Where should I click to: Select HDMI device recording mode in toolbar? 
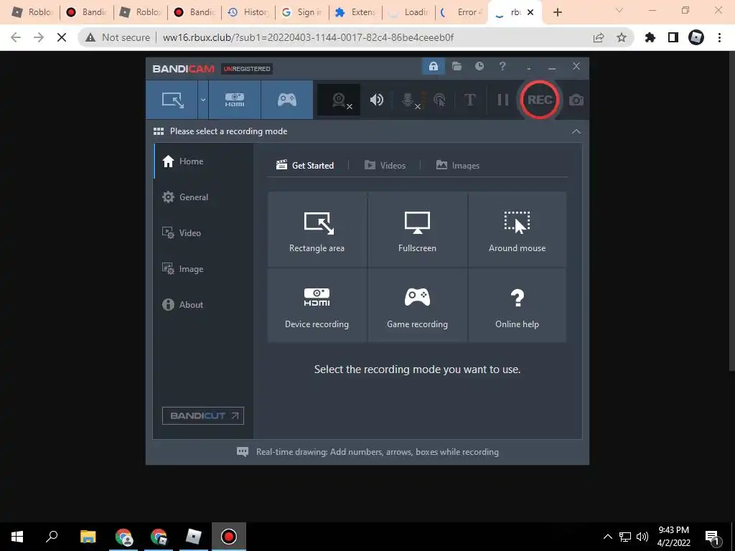pyautogui.click(x=235, y=100)
